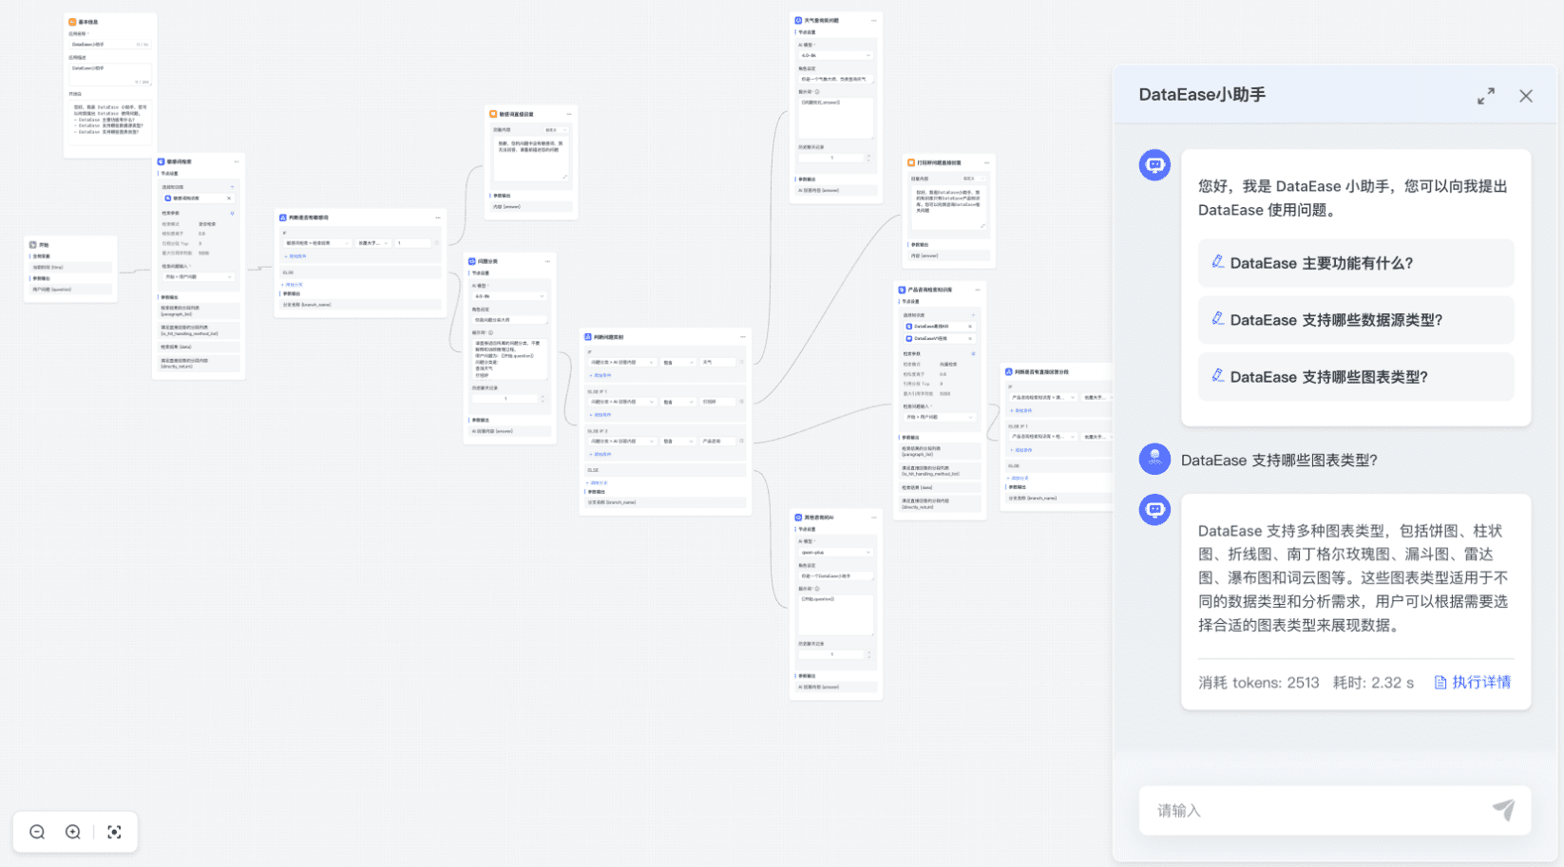Ask 'DataEase 主要功能有什么?' suggested question
The width and height of the screenshot is (1564, 867).
[1356, 263]
